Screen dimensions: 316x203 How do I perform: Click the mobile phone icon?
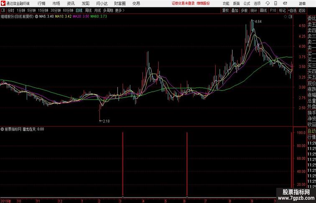coord(276,3)
